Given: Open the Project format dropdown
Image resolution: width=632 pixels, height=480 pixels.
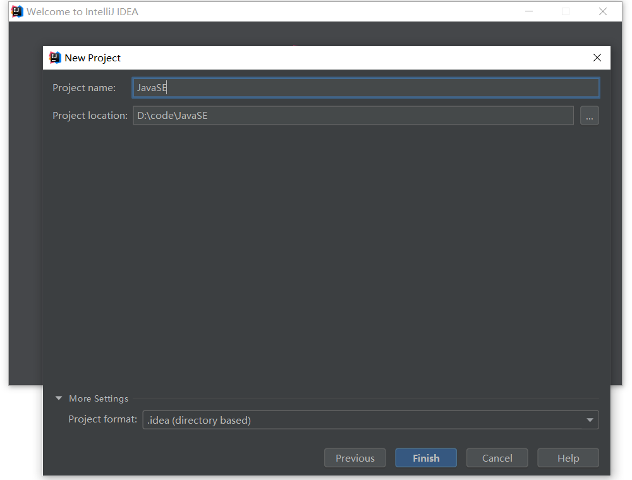Looking at the screenshot, I should point(370,420).
